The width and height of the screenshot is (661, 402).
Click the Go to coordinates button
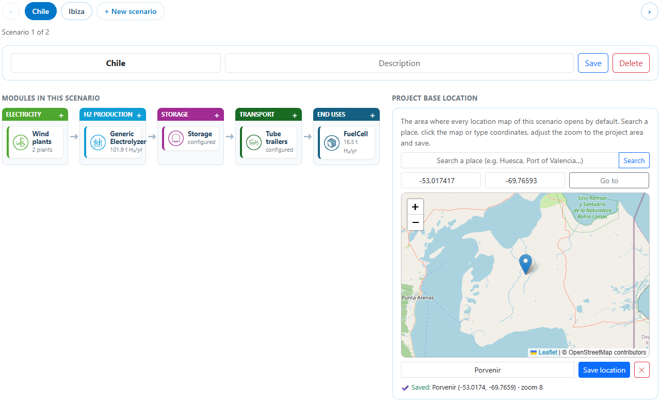(609, 181)
